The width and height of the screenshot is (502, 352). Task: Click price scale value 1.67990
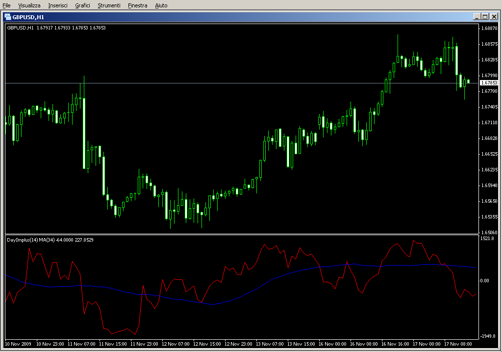[x=489, y=75]
